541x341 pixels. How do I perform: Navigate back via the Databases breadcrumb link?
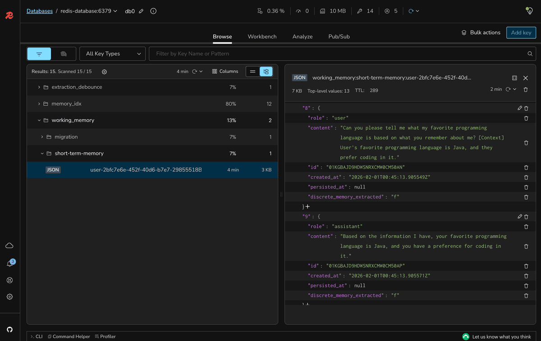point(40,11)
